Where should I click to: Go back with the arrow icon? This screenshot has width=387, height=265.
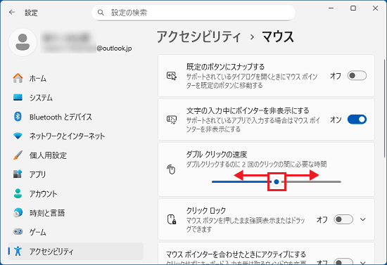coord(12,13)
